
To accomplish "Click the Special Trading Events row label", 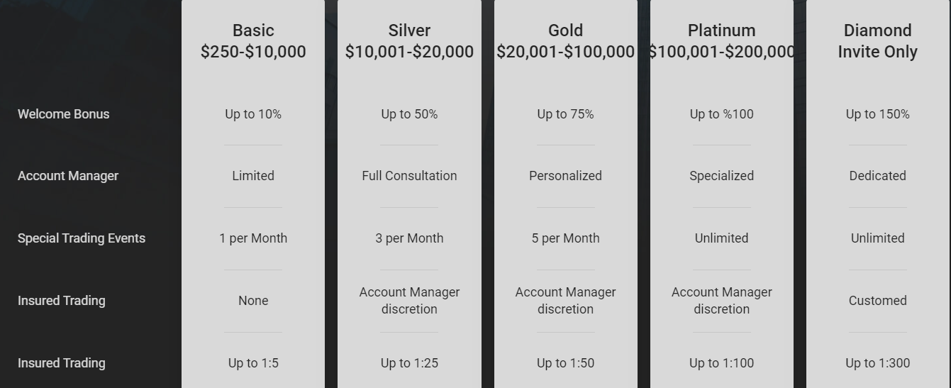I will click(81, 238).
